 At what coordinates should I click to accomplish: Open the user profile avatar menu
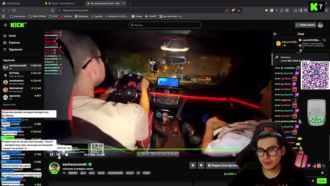320,25
